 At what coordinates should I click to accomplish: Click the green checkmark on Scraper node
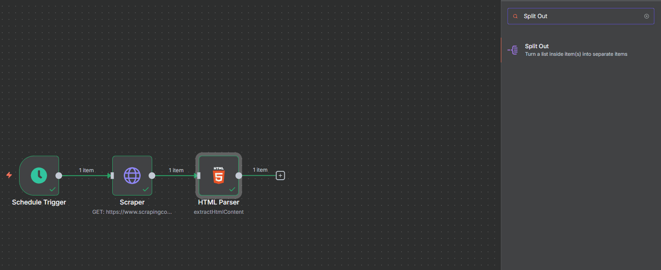pyautogui.click(x=146, y=189)
